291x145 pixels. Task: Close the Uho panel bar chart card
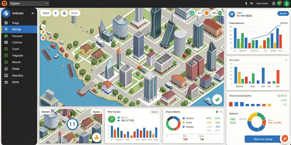(x=286, y=60)
